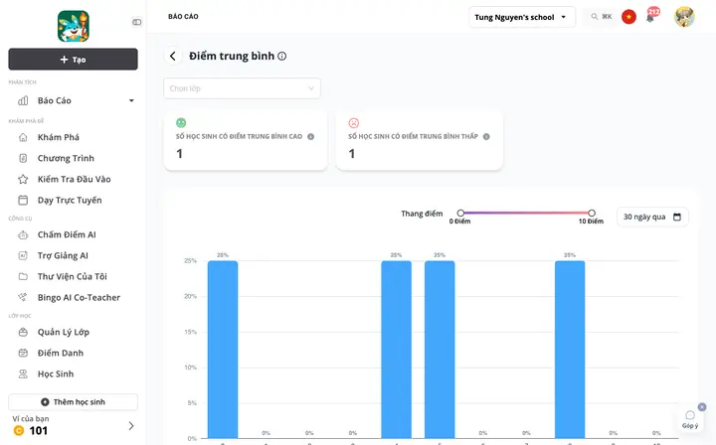
Task: Click green smiley high-score icon
Action: pyautogui.click(x=181, y=122)
